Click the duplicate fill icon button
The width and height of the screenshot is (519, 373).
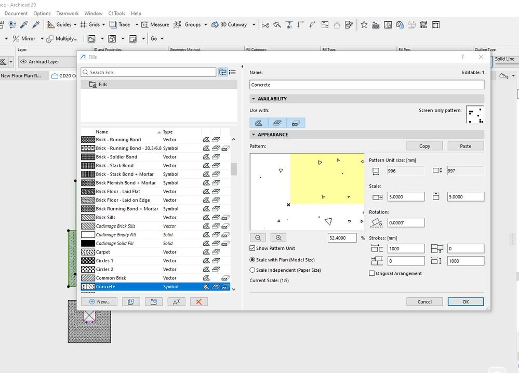click(x=131, y=302)
